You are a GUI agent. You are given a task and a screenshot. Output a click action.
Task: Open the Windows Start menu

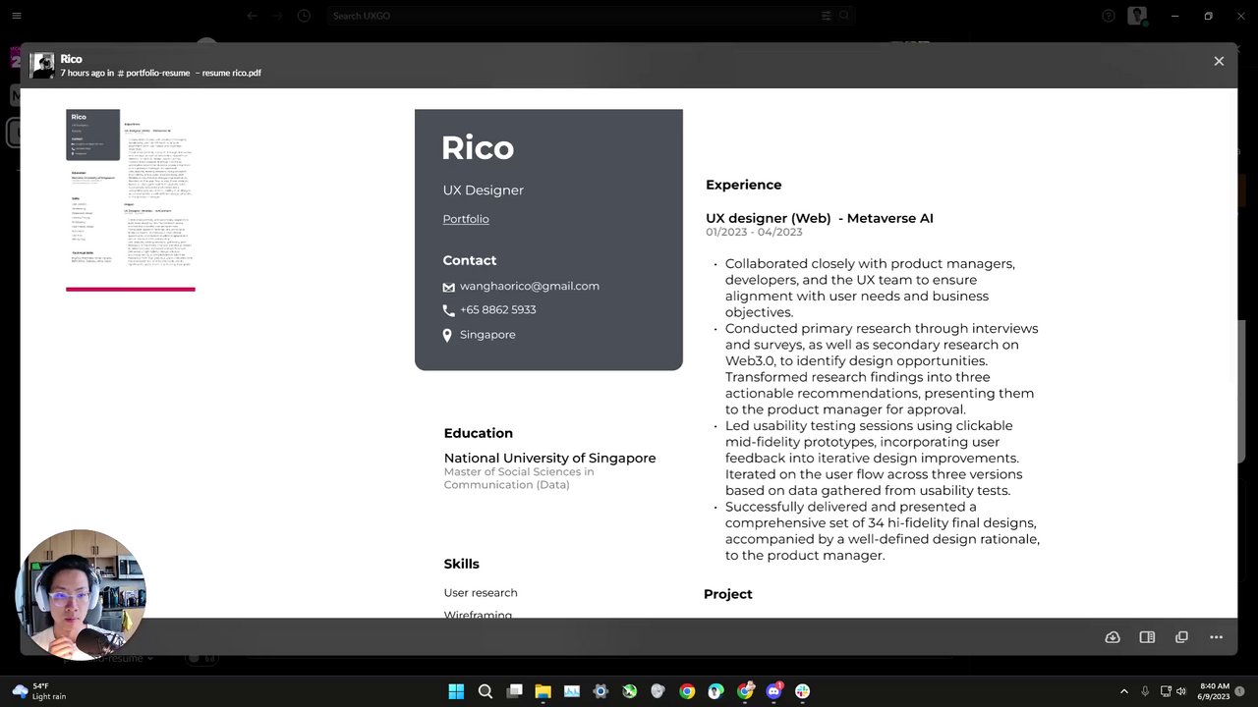(x=456, y=691)
